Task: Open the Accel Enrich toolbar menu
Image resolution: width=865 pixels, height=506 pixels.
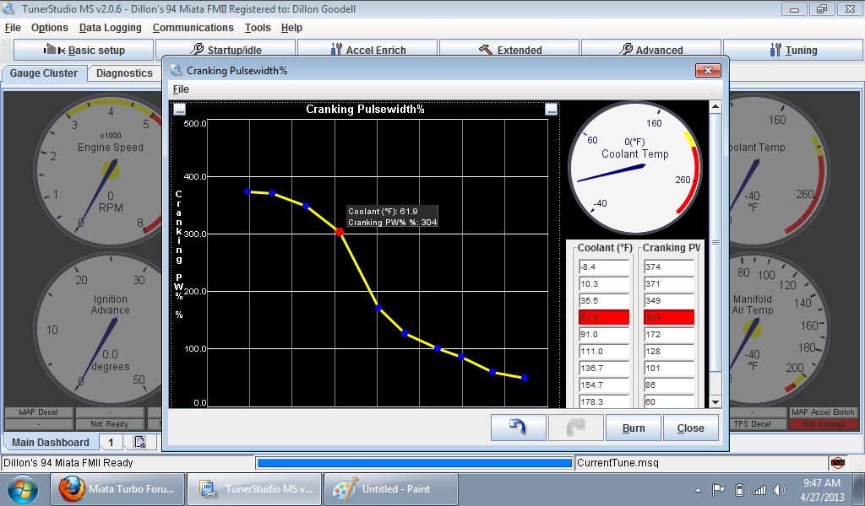Action: 367,50
